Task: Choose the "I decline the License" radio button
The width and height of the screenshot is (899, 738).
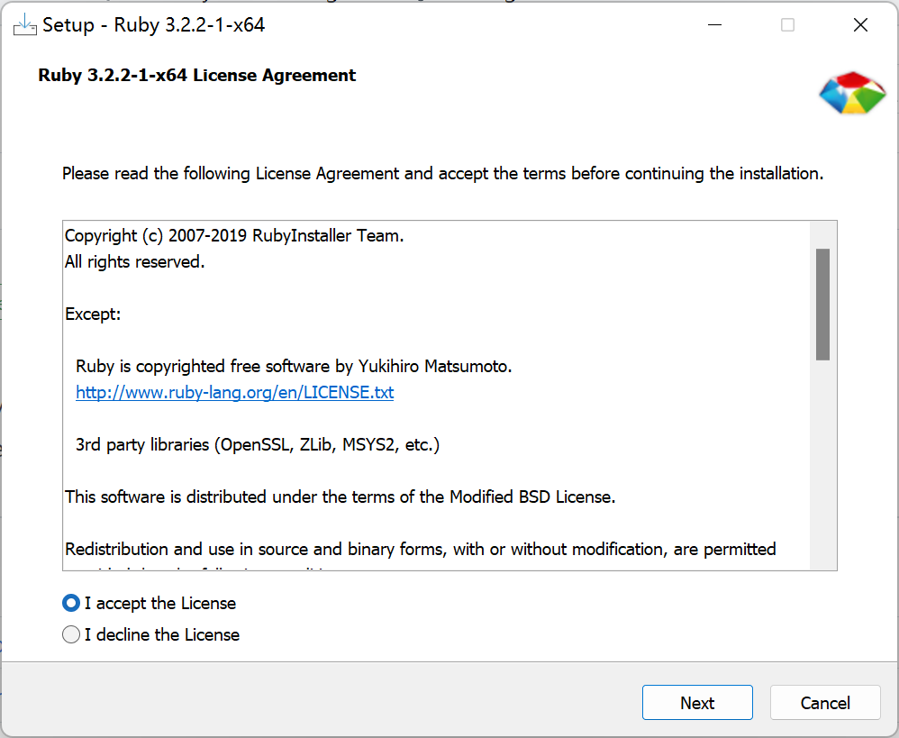Action: (71, 634)
